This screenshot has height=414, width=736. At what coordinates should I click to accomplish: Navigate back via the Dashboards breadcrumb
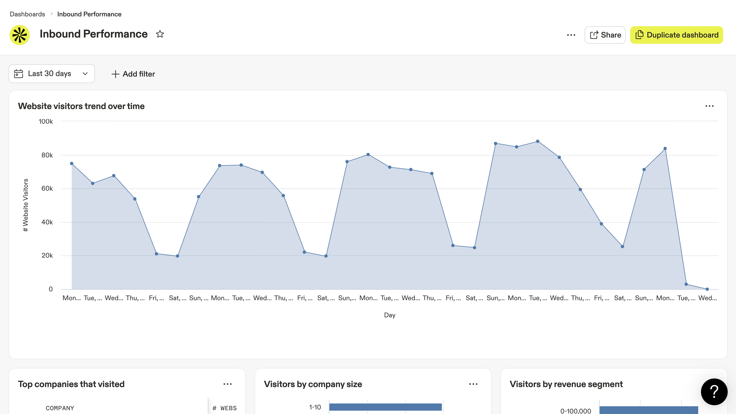point(27,14)
